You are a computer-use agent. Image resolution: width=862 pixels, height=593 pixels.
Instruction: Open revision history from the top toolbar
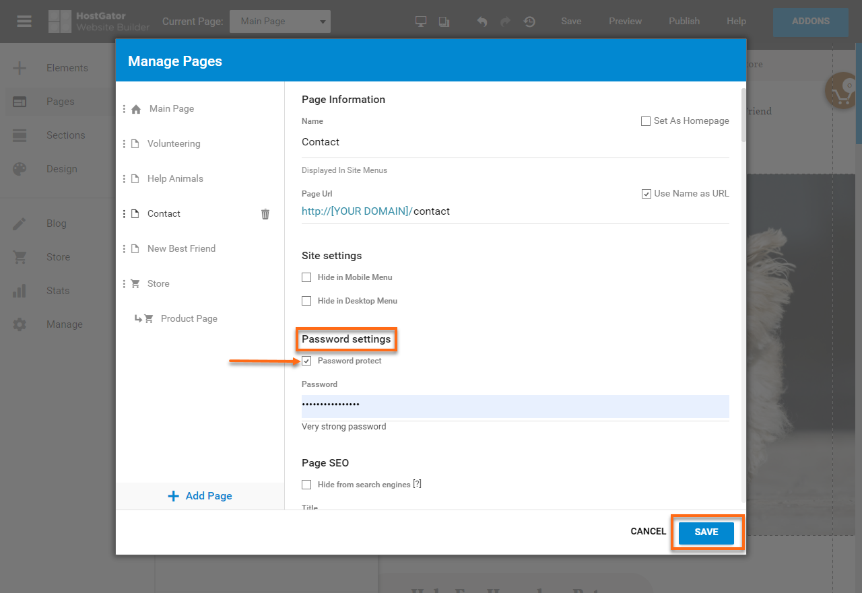[529, 22]
